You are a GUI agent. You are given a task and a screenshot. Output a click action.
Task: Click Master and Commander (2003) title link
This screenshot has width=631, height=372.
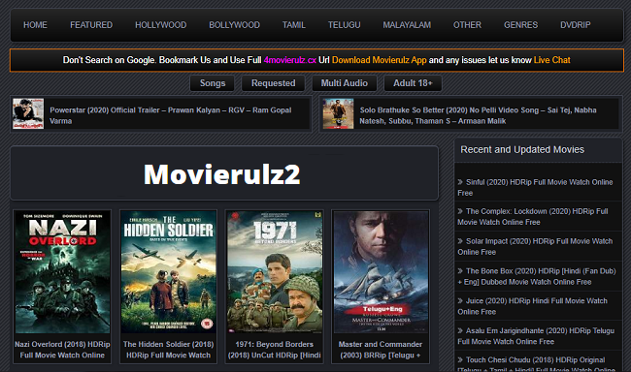pyautogui.click(x=381, y=350)
